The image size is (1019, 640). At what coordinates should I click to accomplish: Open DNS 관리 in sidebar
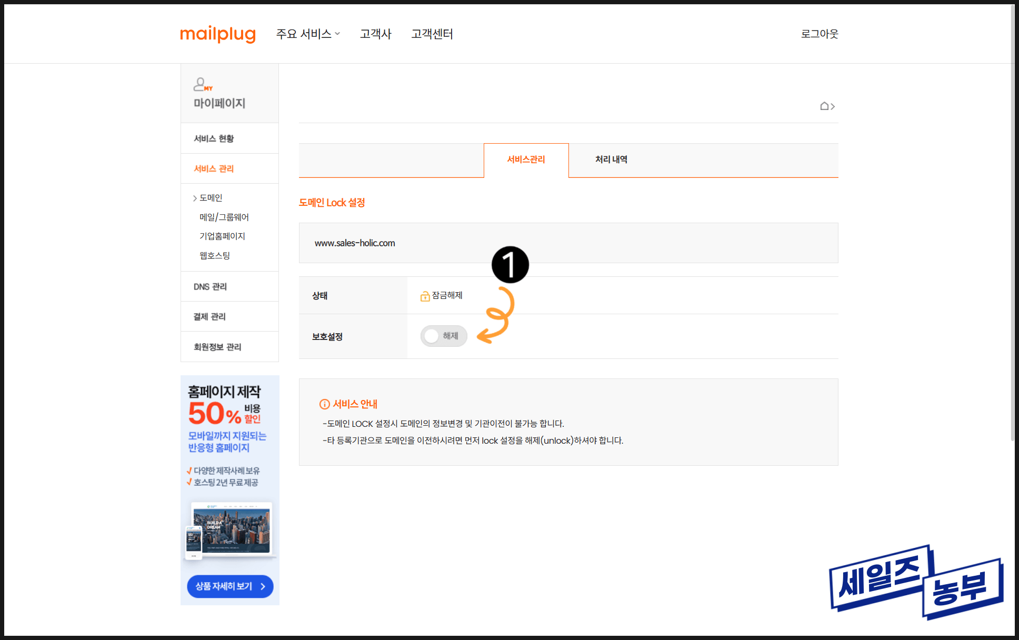[x=210, y=286]
